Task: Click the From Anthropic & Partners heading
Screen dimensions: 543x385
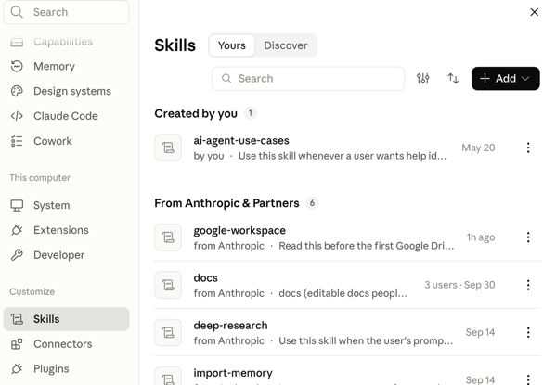Action: pyautogui.click(x=226, y=203)
